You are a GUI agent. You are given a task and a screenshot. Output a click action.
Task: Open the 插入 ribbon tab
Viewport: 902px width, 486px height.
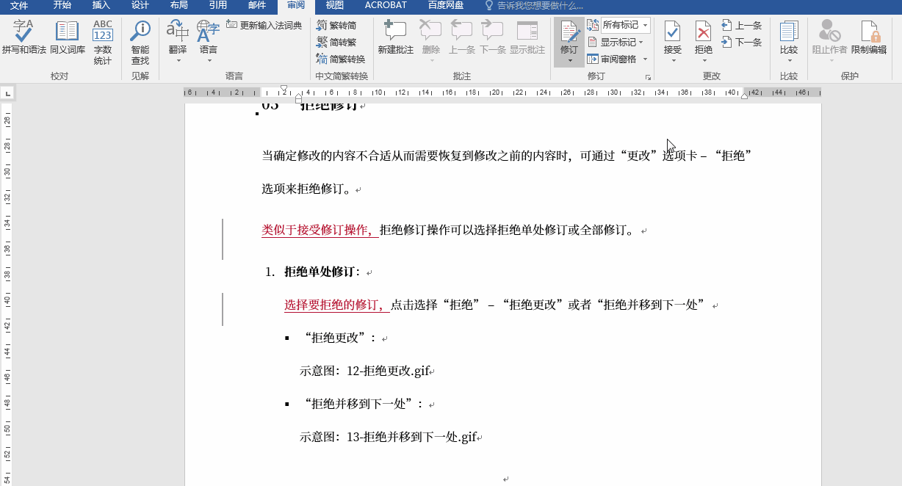pos(101,6)
